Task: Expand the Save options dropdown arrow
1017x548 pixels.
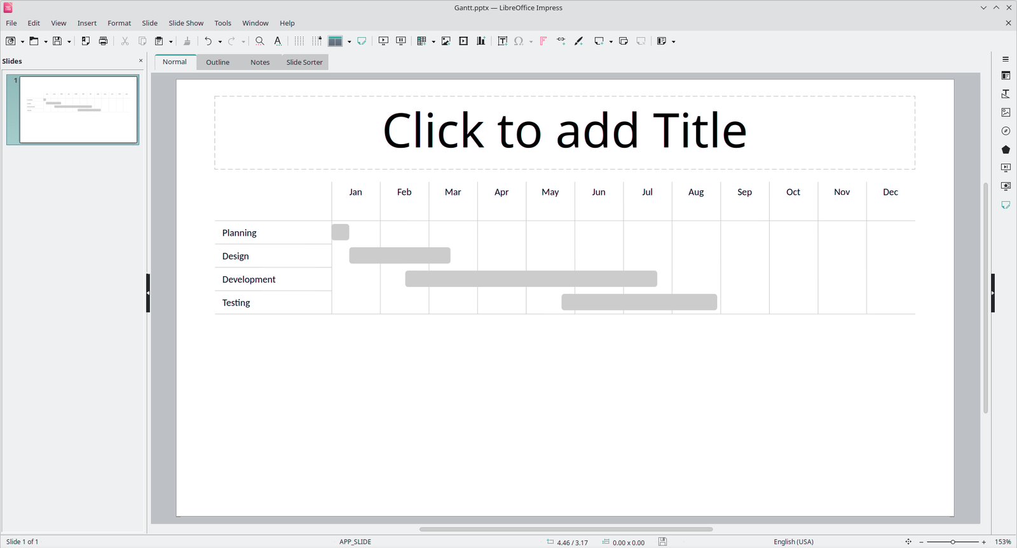Action: [69, 42]
